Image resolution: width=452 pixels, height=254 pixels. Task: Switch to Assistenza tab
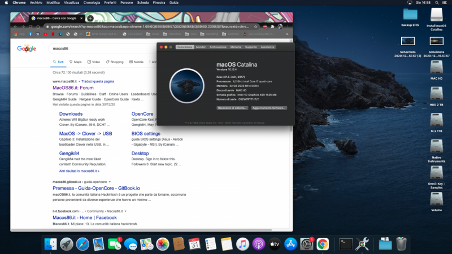click(267, 47)
